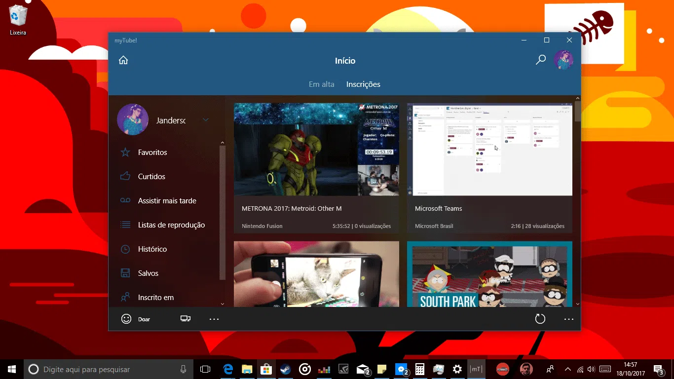Click the sidebar scrollbar
This screenshot has height=379, width=674.
pos(223,212)
